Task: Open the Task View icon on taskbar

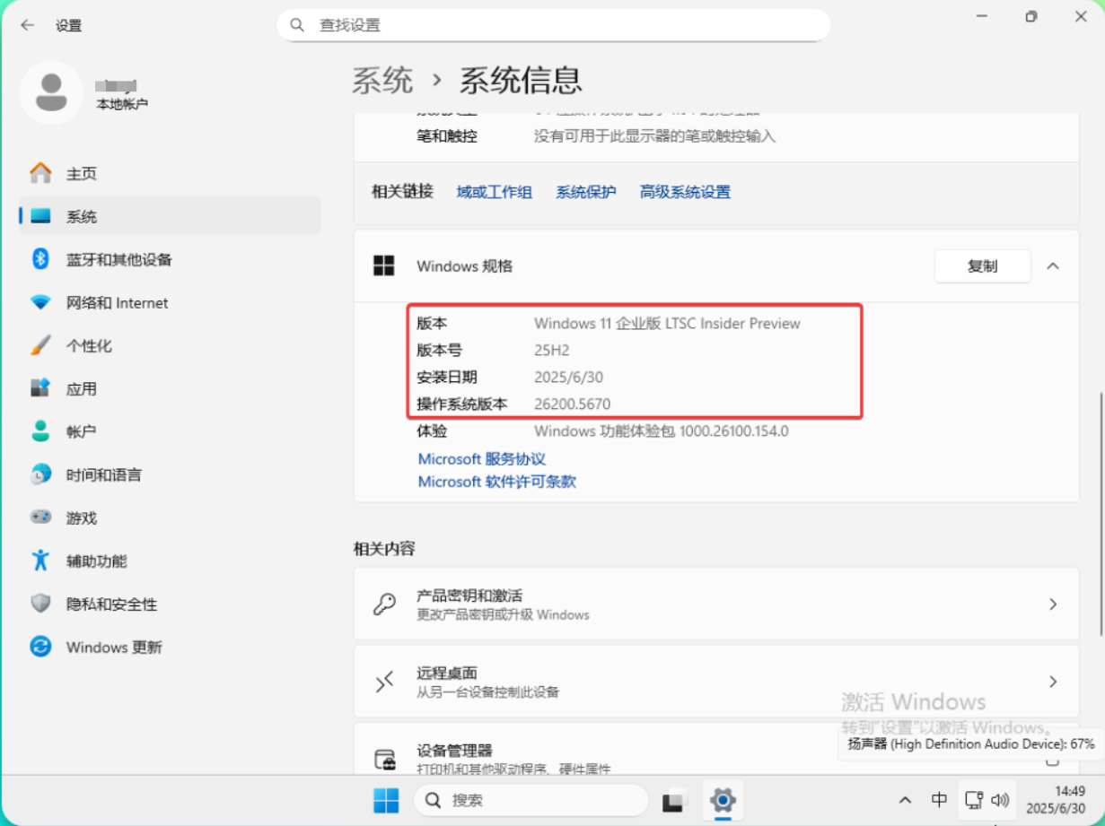Action: 675,800
